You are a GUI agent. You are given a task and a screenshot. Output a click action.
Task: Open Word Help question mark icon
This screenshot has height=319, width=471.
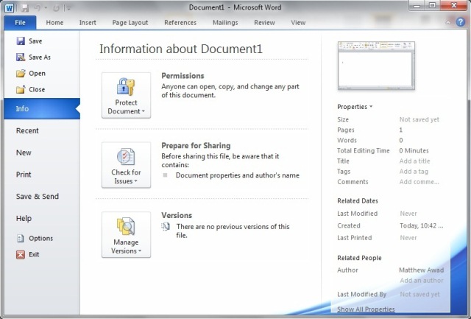tap(460, 22)
